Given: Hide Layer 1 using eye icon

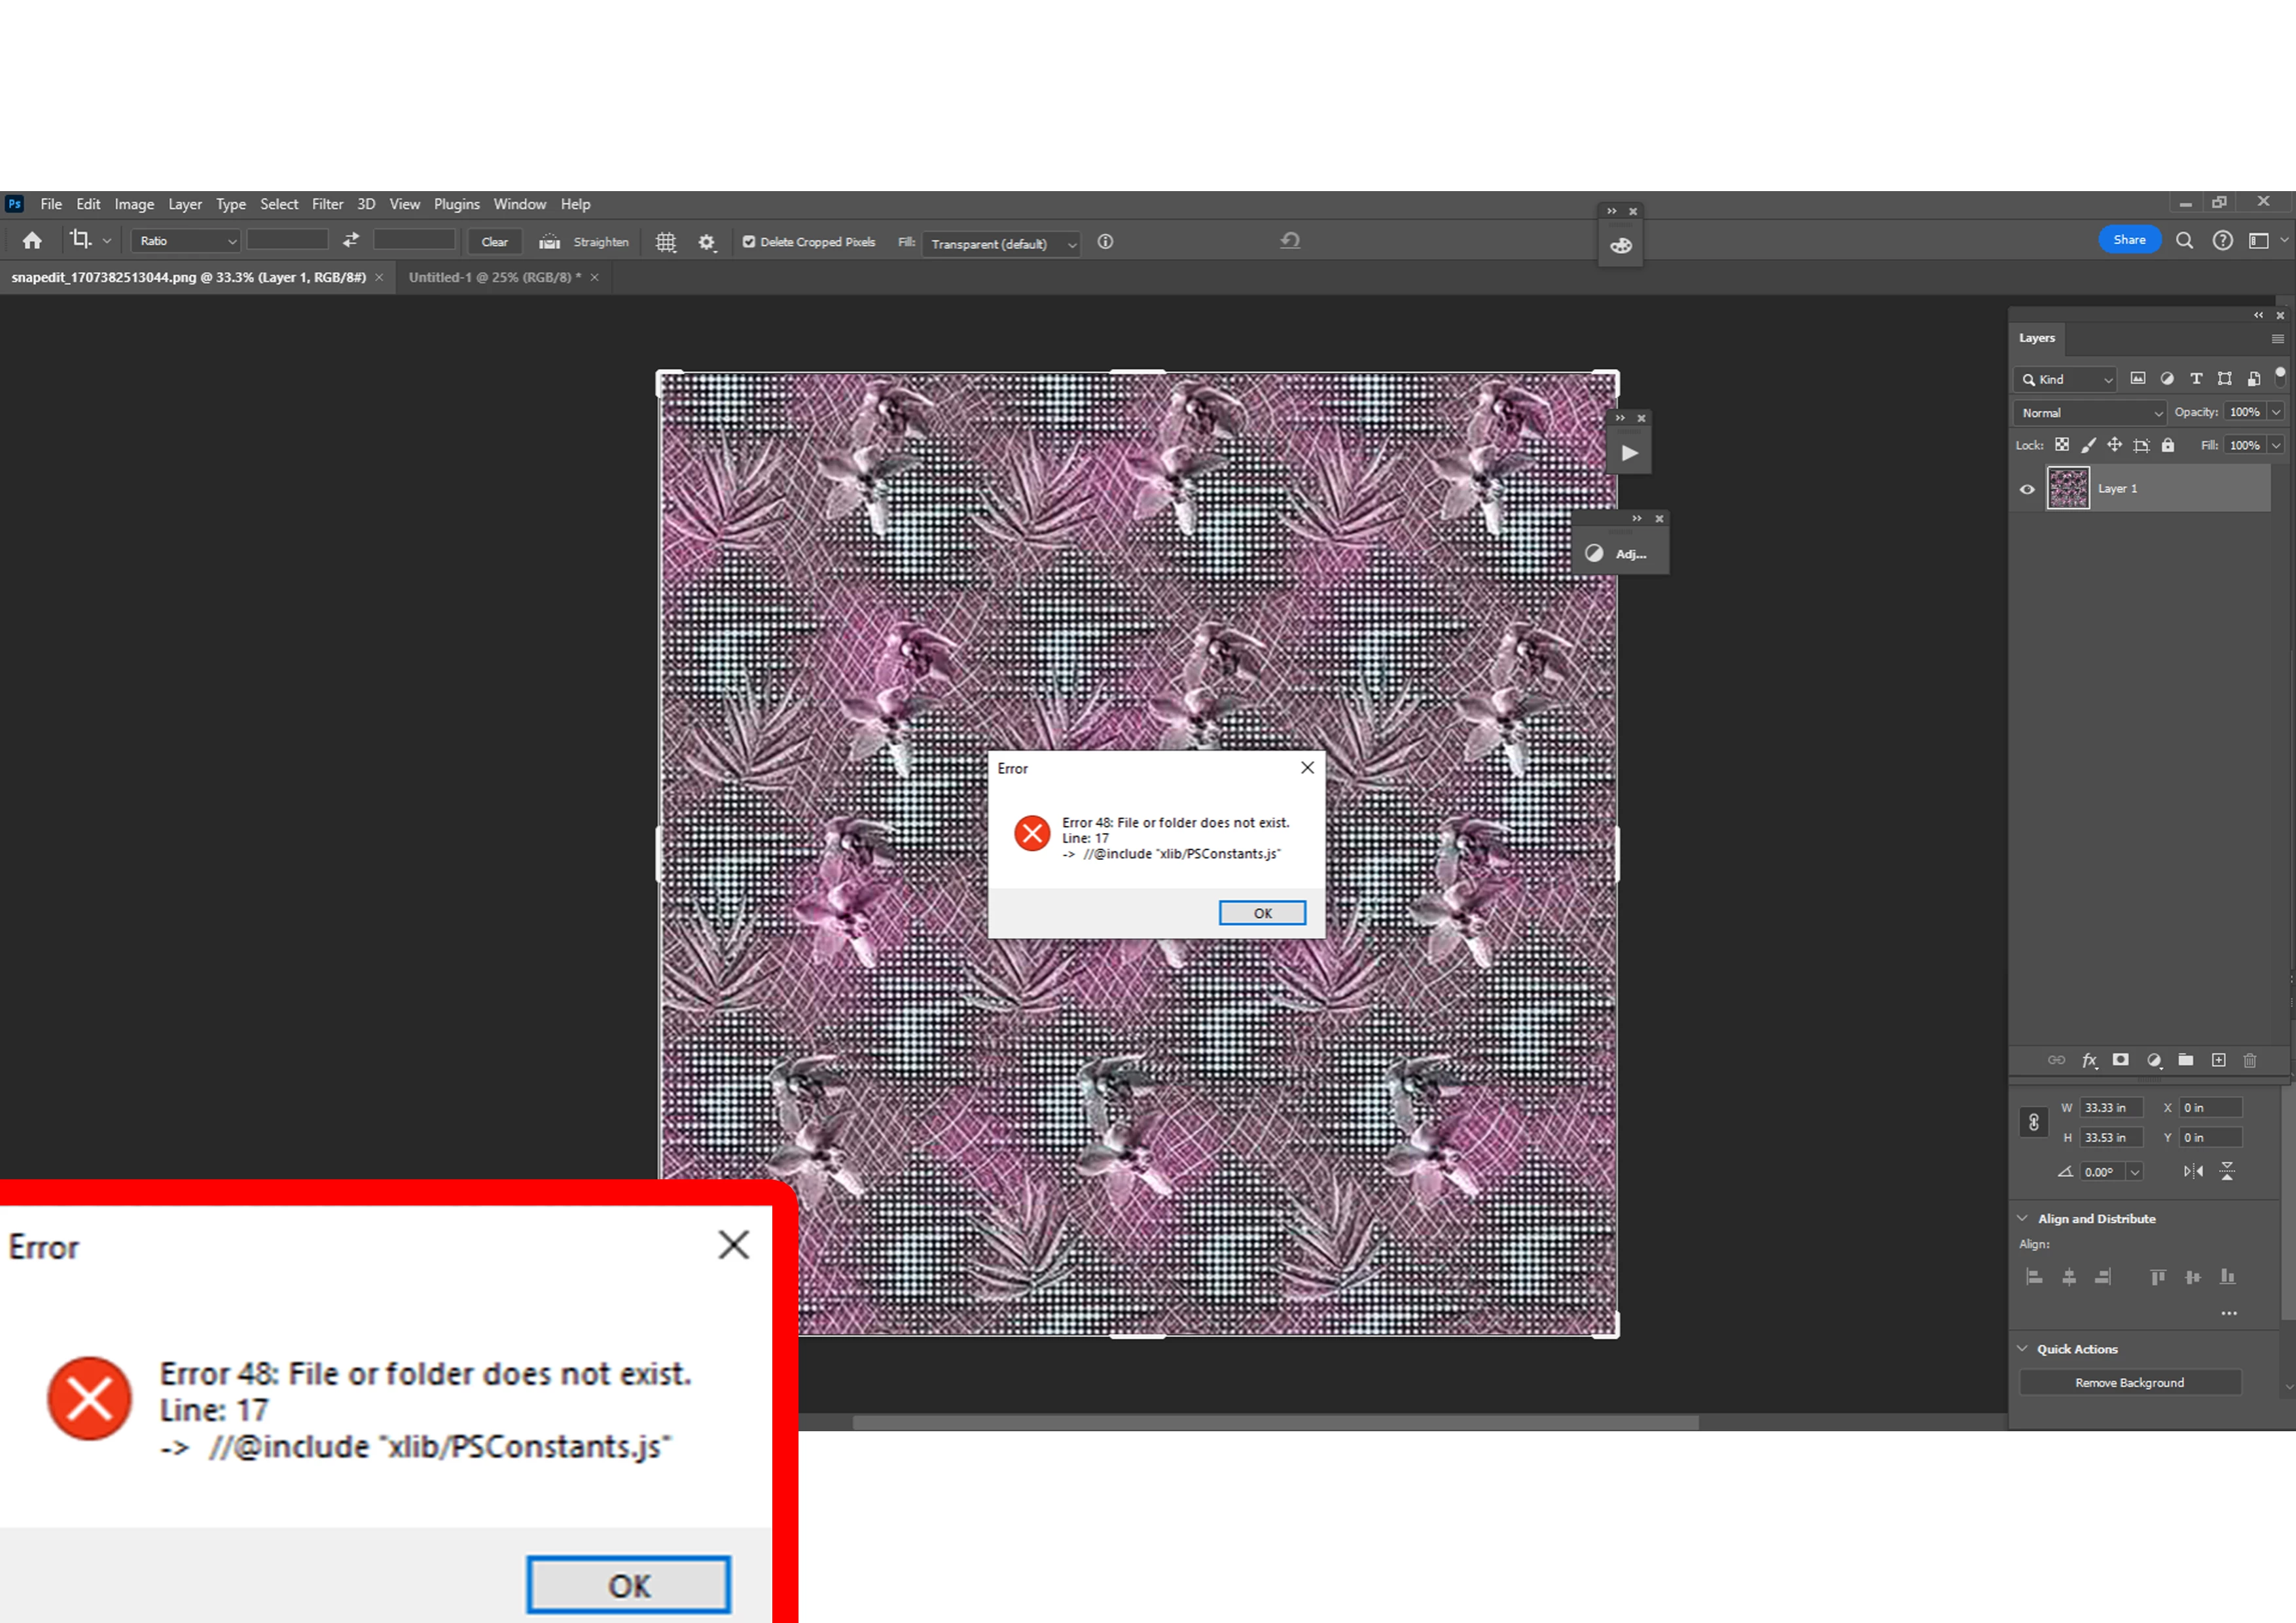Looking at the screenshot, I should coord(2027,489).
